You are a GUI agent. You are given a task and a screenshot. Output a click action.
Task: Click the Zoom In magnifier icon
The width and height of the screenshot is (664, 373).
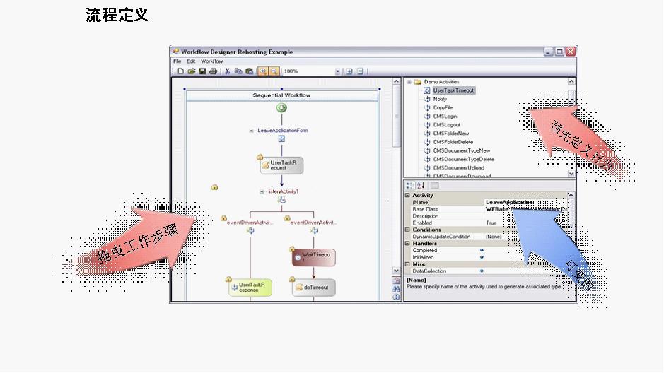tap(263, 71)
